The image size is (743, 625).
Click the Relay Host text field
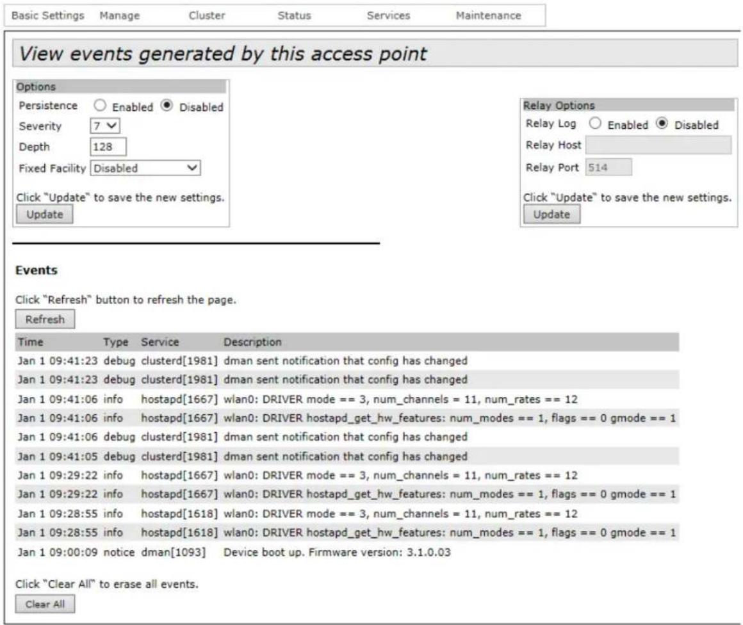pyautogui.click(x=658, y=145)
